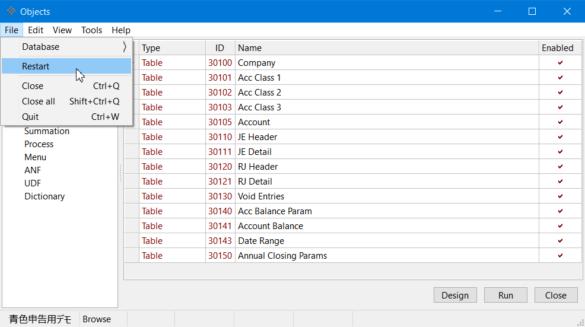This screenshot has width=585, height=327.
Task: Click the Close button at bottom right
Action: [555, 295]
